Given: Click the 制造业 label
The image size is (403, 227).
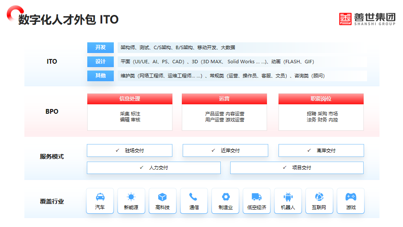Looking at the screenshot, I should pyautogui.click(x=225, y=207).
